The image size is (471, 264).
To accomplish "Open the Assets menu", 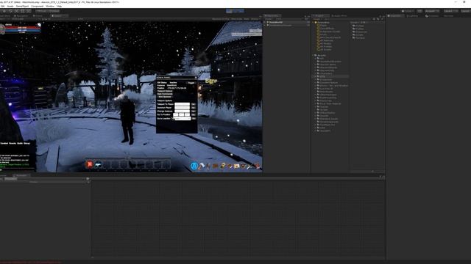I will pos(10,6).
